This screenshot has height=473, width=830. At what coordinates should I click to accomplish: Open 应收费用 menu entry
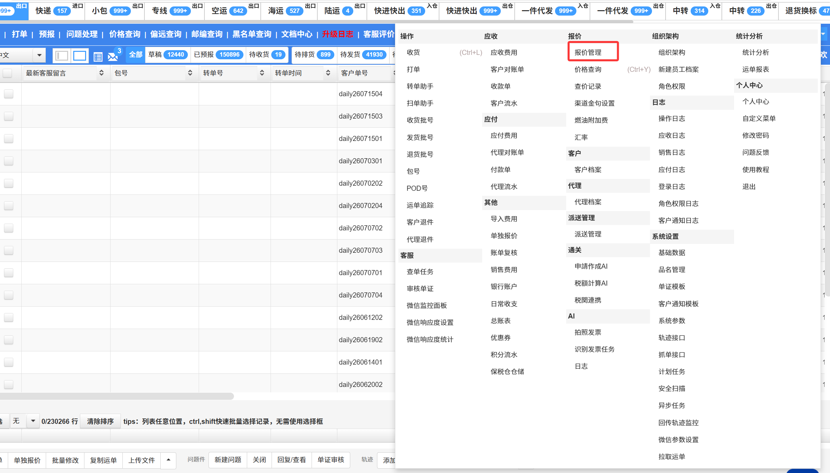[504, 53]
